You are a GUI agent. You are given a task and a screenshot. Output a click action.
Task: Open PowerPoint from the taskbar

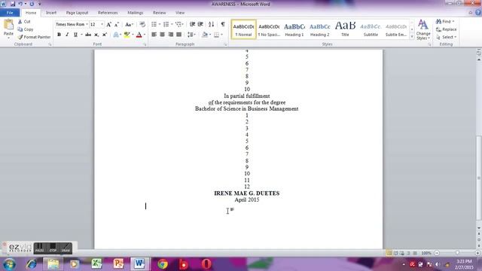click(118, 263)
